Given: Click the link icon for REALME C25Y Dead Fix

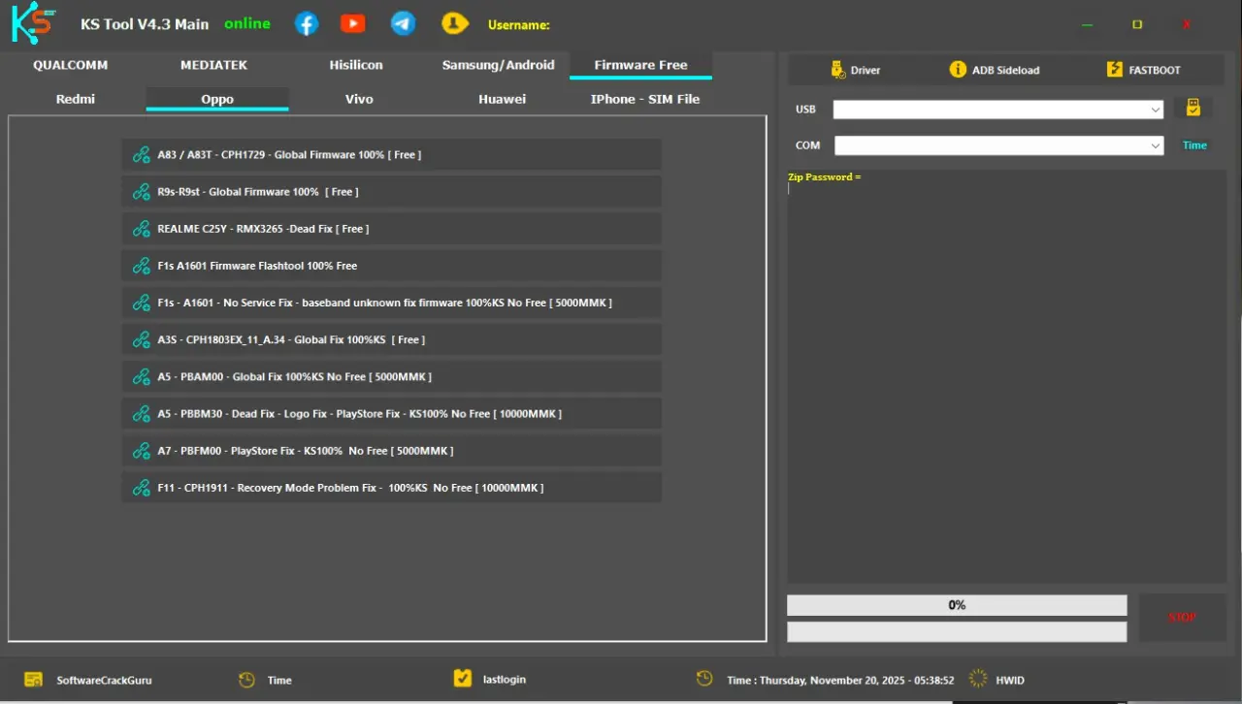Looking at the screenshot, I should coord(141,229).
